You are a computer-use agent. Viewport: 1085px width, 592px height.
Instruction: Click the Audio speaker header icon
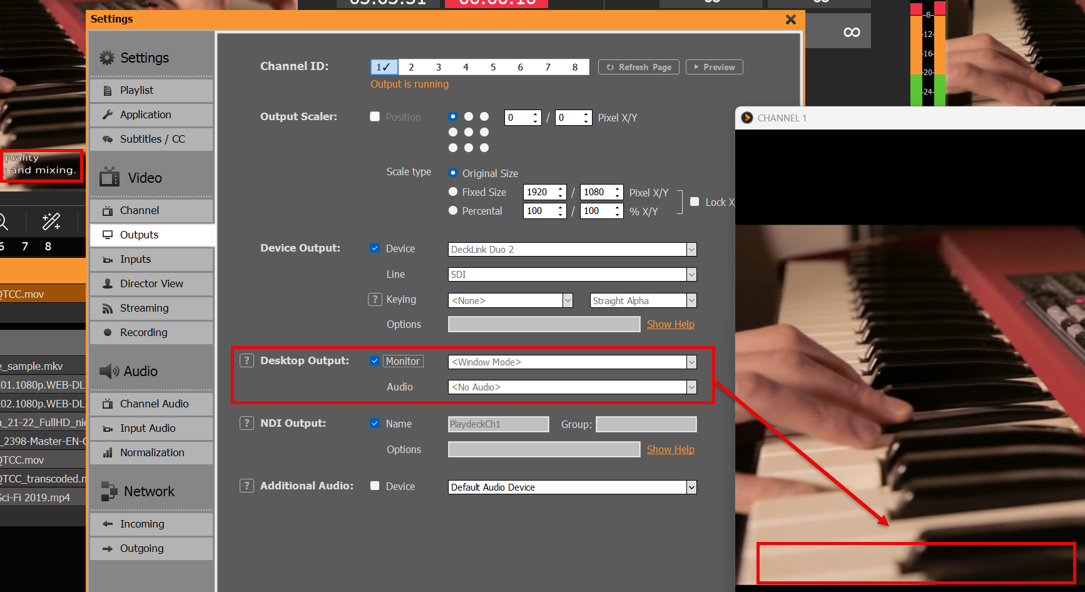[109, 371]
